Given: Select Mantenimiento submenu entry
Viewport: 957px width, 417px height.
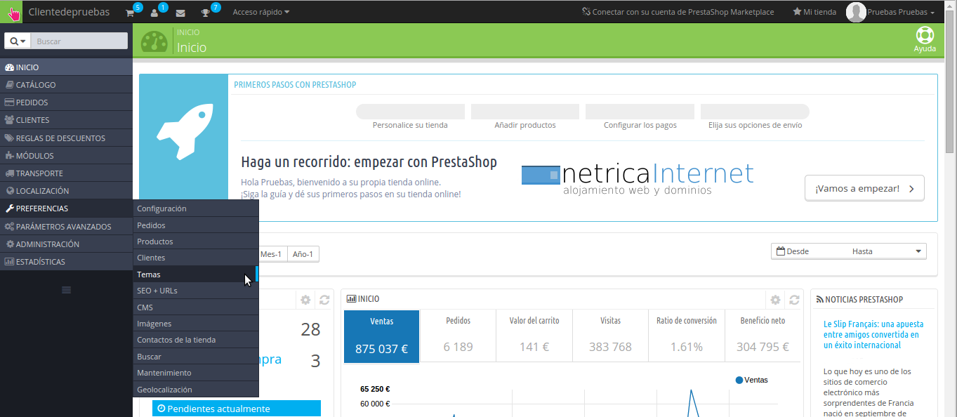Looking at the screenshot, I should [196, 373].
